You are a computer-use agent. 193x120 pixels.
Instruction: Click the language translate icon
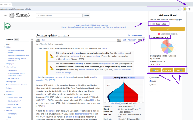pos(129,35)
